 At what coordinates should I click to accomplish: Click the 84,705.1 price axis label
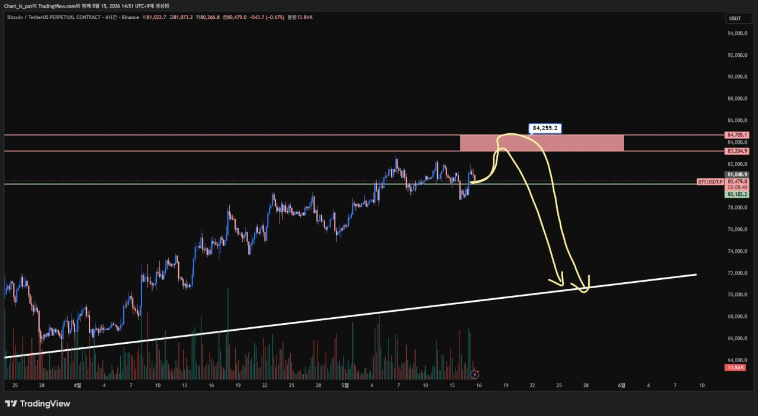pos(734,135)
